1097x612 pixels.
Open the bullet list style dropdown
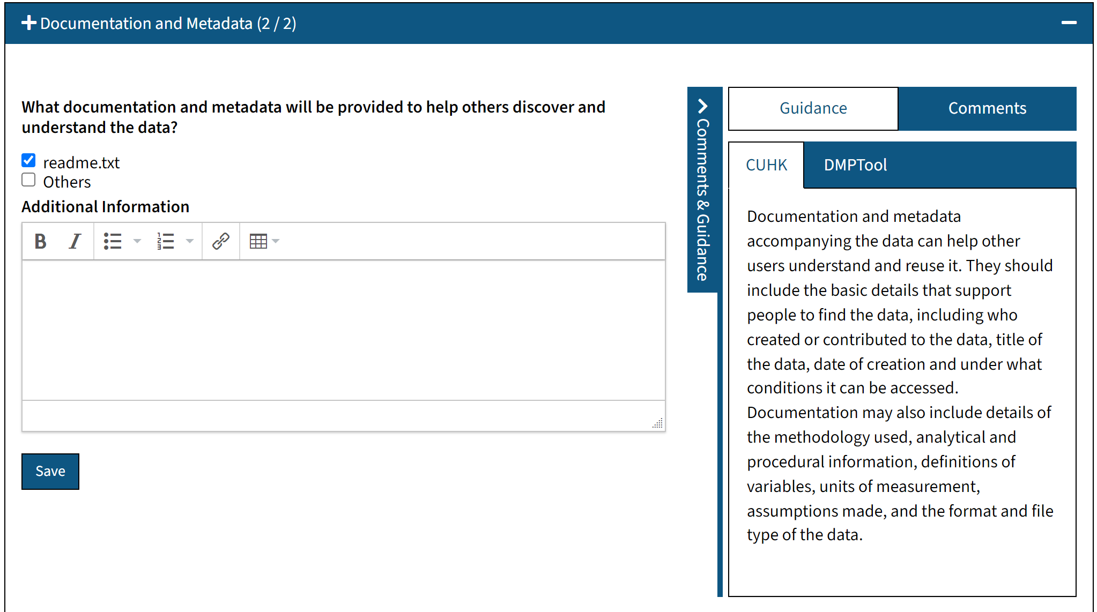pyautogui.click(x=137, y=241)
